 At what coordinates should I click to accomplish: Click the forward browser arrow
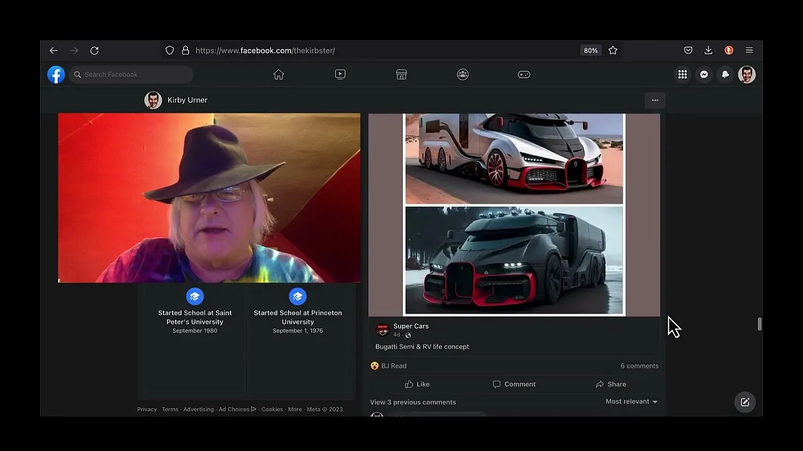[74, 50]
